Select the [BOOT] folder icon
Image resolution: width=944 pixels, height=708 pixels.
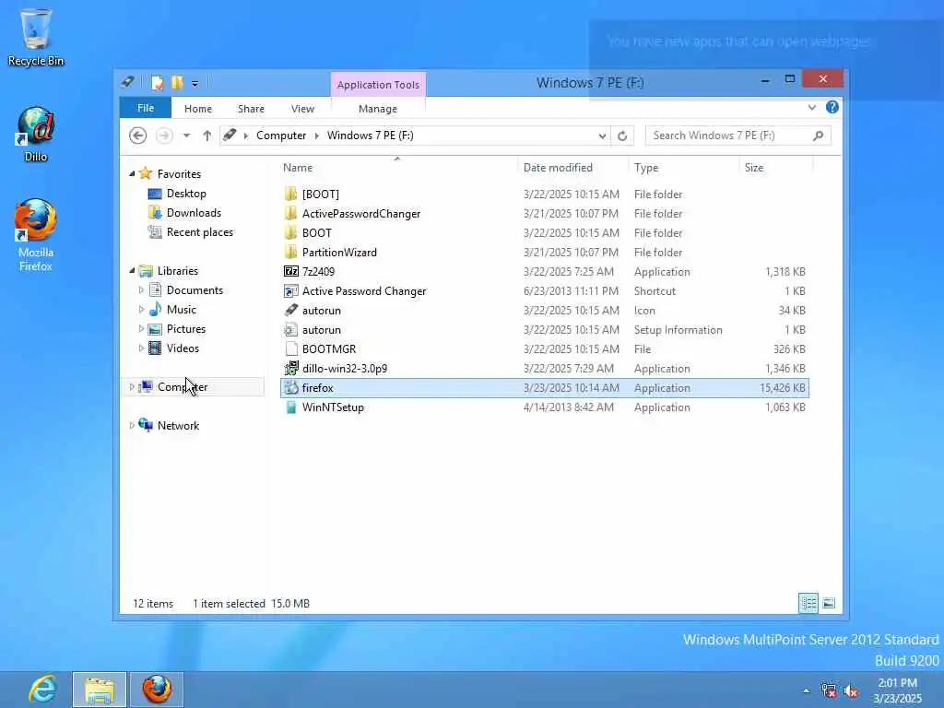pyautogui.click(x=290, y=194)
